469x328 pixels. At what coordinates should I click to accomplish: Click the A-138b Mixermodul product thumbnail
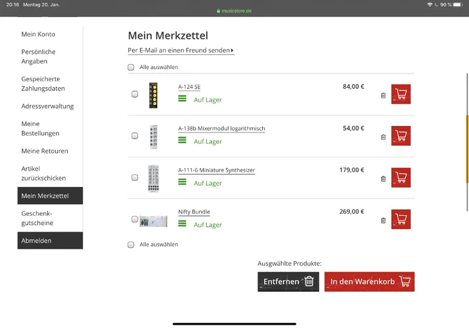point(153,136)
